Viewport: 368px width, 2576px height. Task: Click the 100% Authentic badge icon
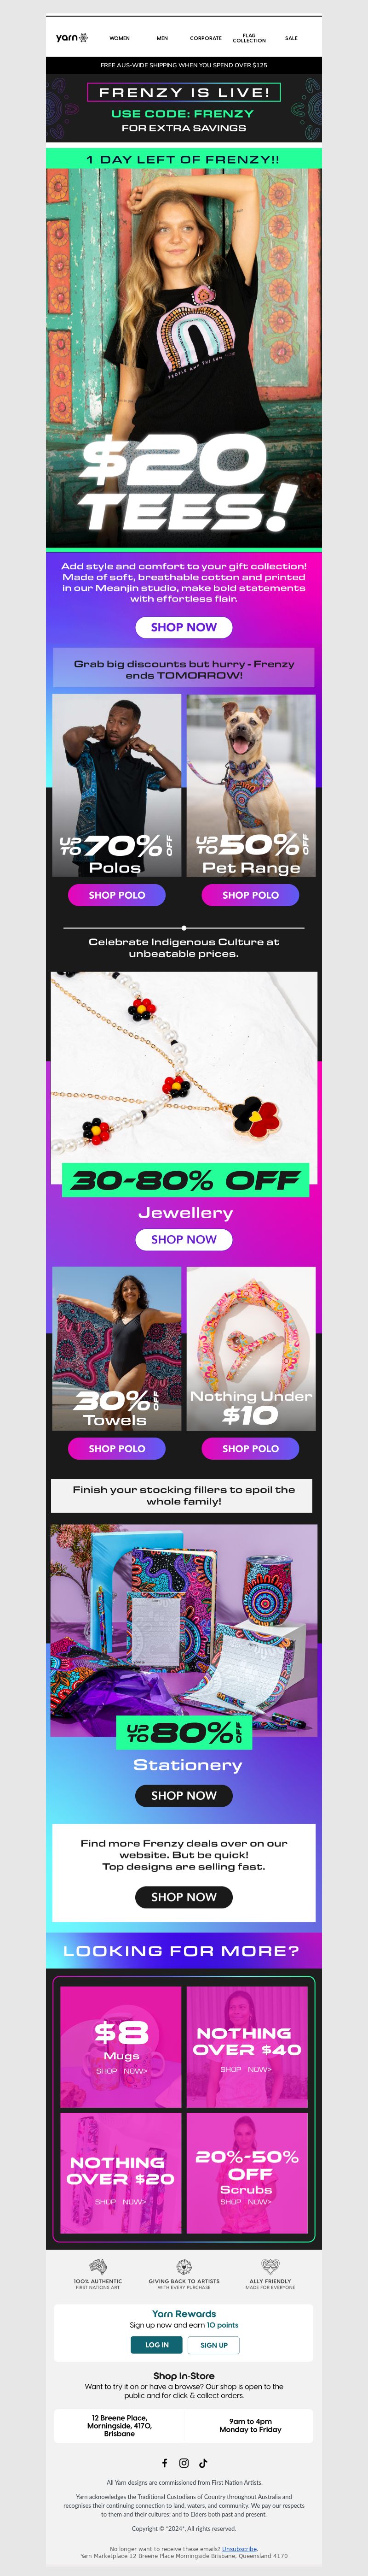[x=98, y=2266]
